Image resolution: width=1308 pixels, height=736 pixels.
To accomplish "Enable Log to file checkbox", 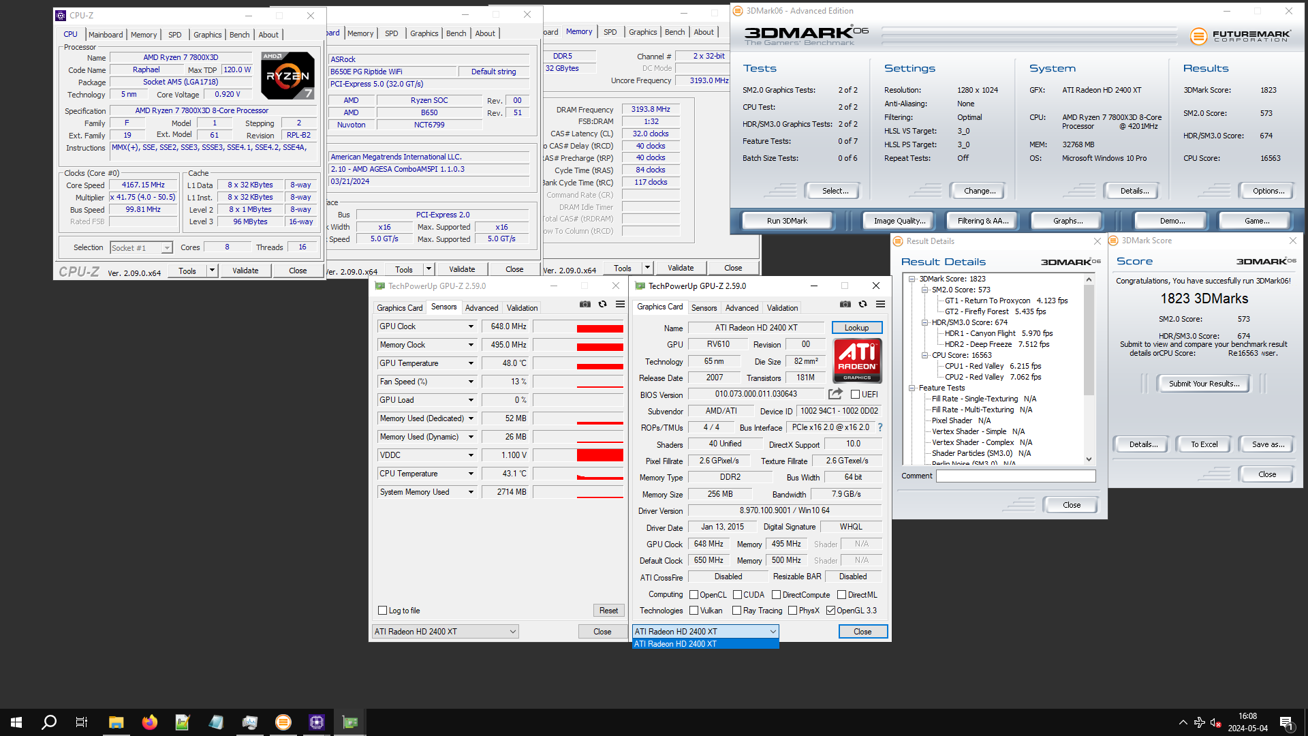I will click(382, 611).
